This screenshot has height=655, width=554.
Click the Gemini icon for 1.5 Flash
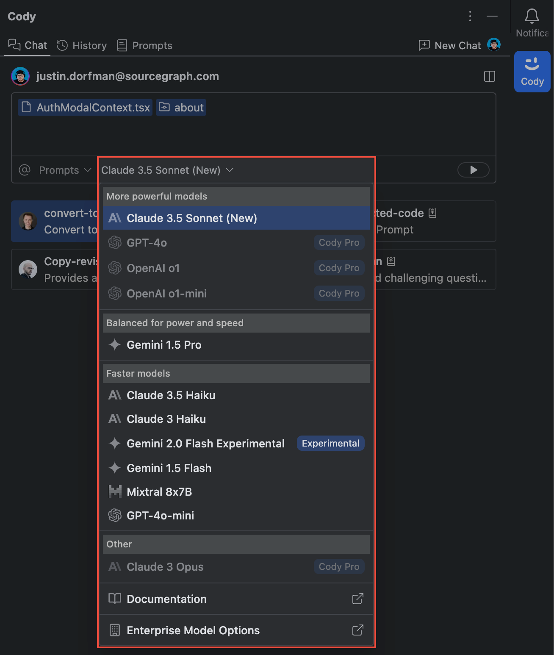click(x=115, y=468)
